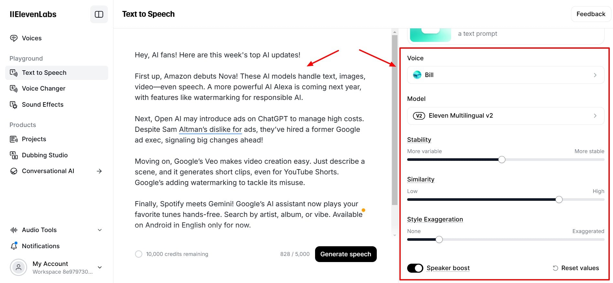The width and height of the screenshot is (613, 283).
Task: Click the Sound Effects icon
Action: point(14,105)
